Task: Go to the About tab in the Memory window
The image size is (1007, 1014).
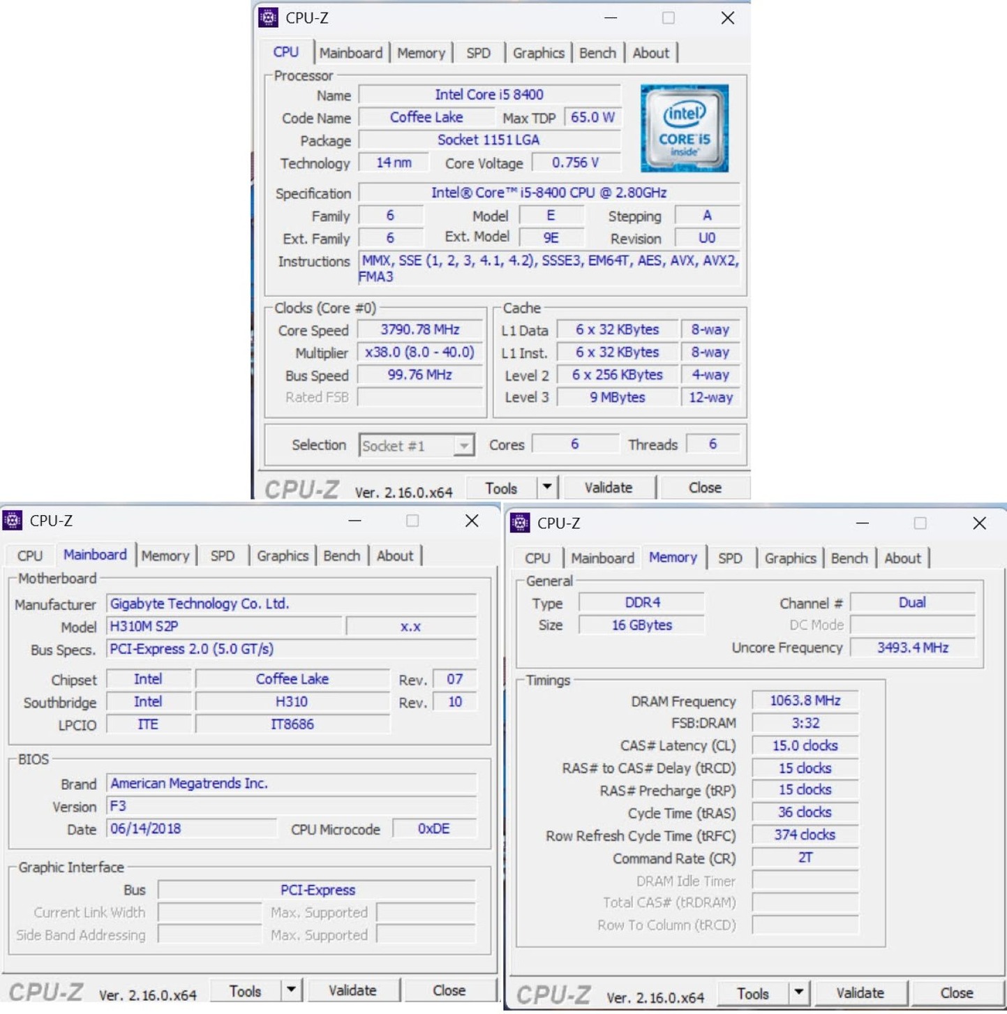Action: [902, 558]
